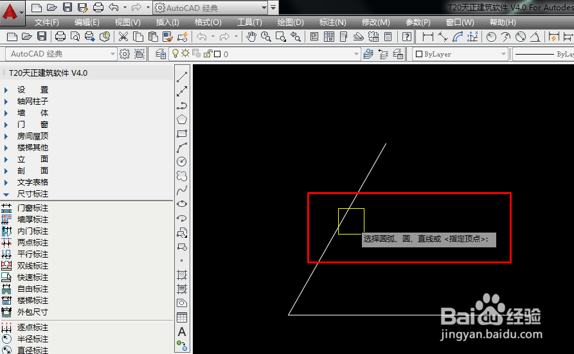Open the 绘图(D) menu
This screenshot has width=574, height=354.
(x=291, y=22)
